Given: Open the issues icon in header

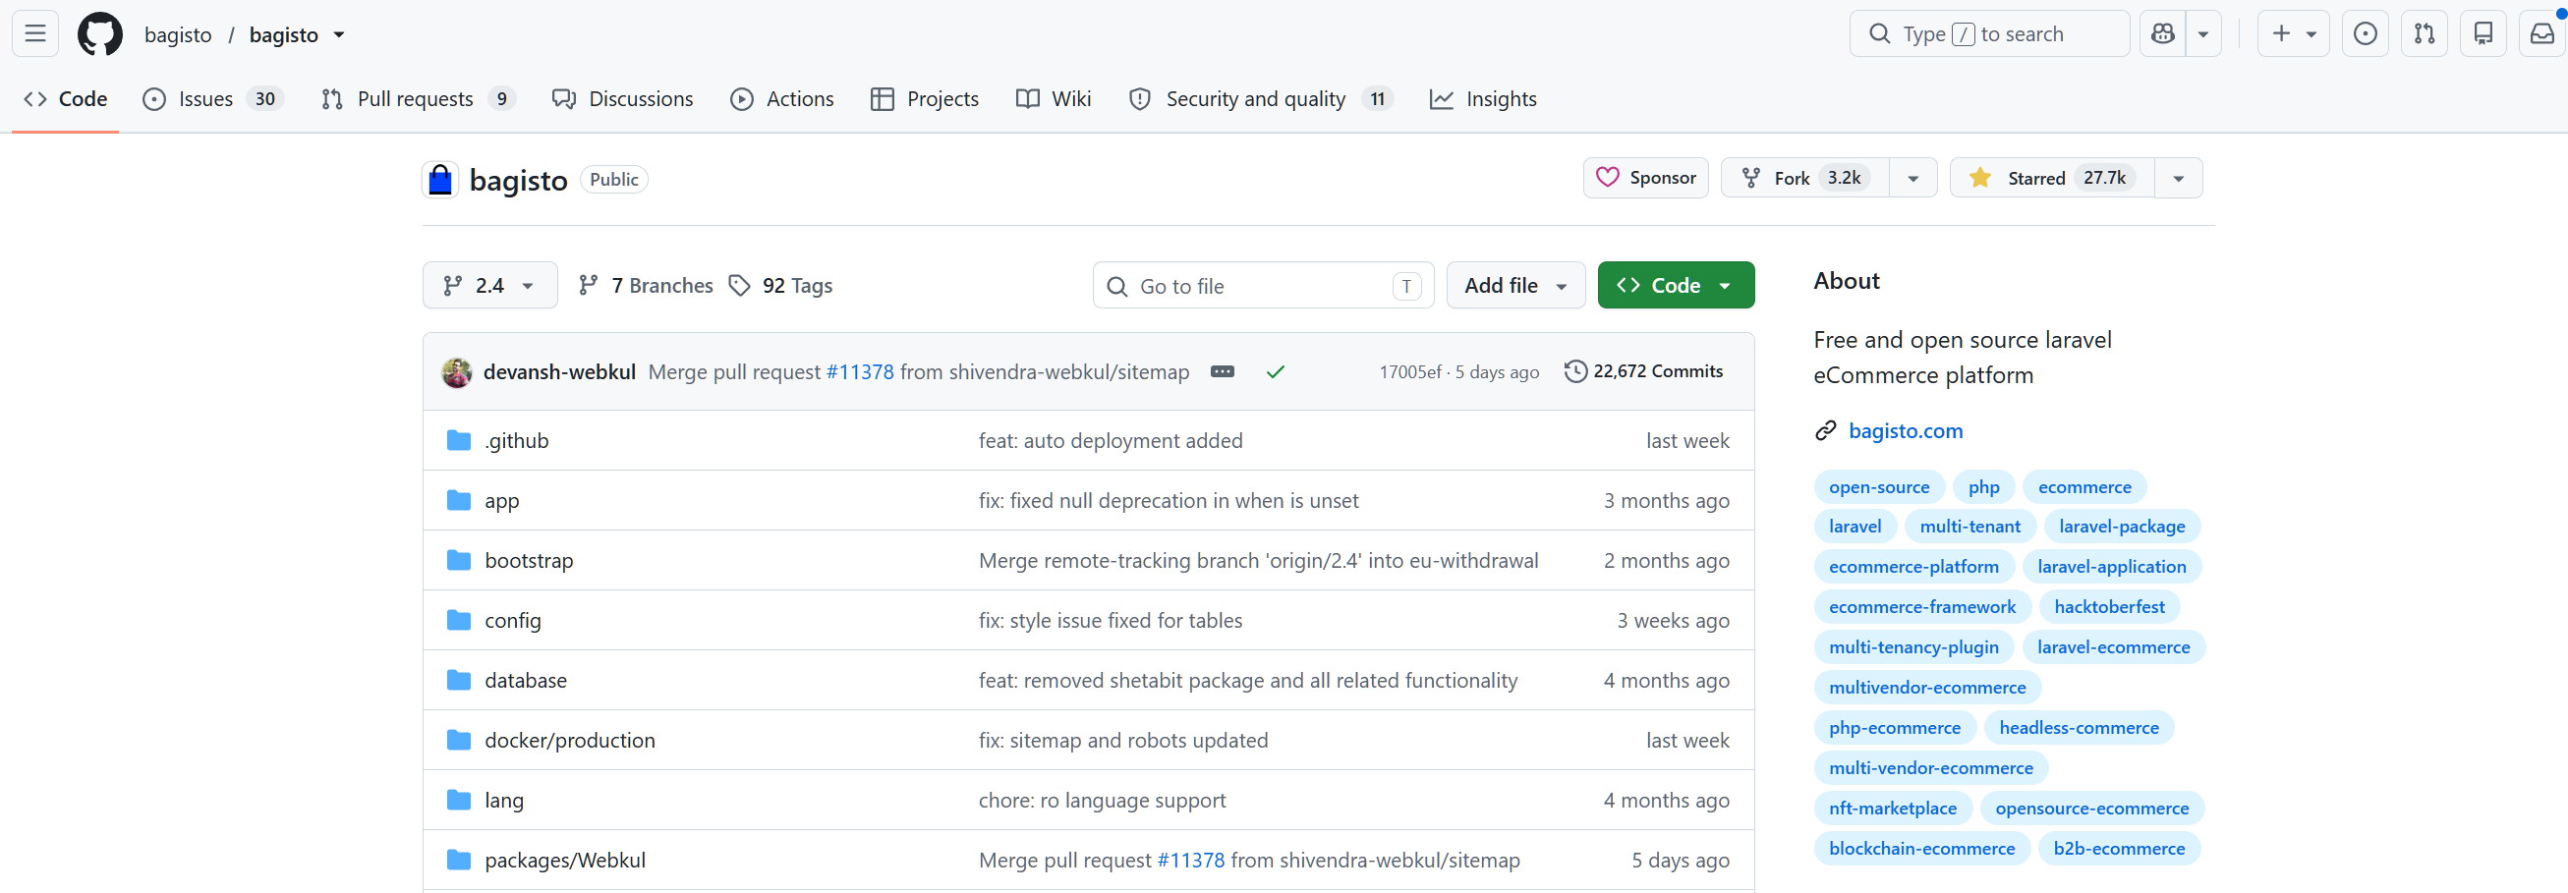Looking at the screenshot, I should click(x=2365, y=33).
